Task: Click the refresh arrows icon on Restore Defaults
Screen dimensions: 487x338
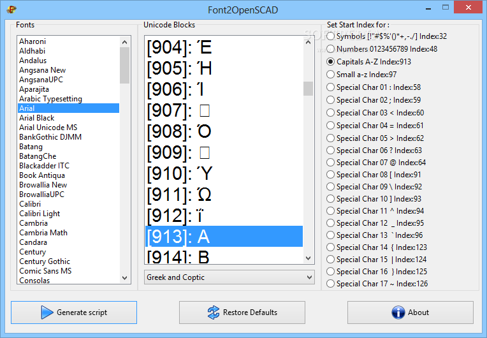Action: pos(214,312)
